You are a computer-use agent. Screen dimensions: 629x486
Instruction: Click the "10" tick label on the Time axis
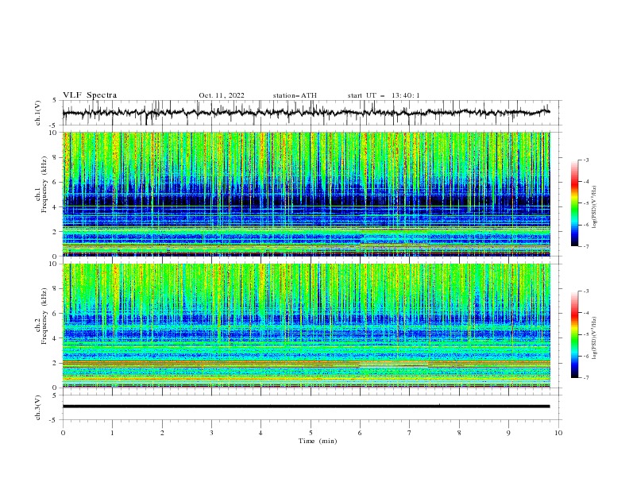tap(558, 433)
